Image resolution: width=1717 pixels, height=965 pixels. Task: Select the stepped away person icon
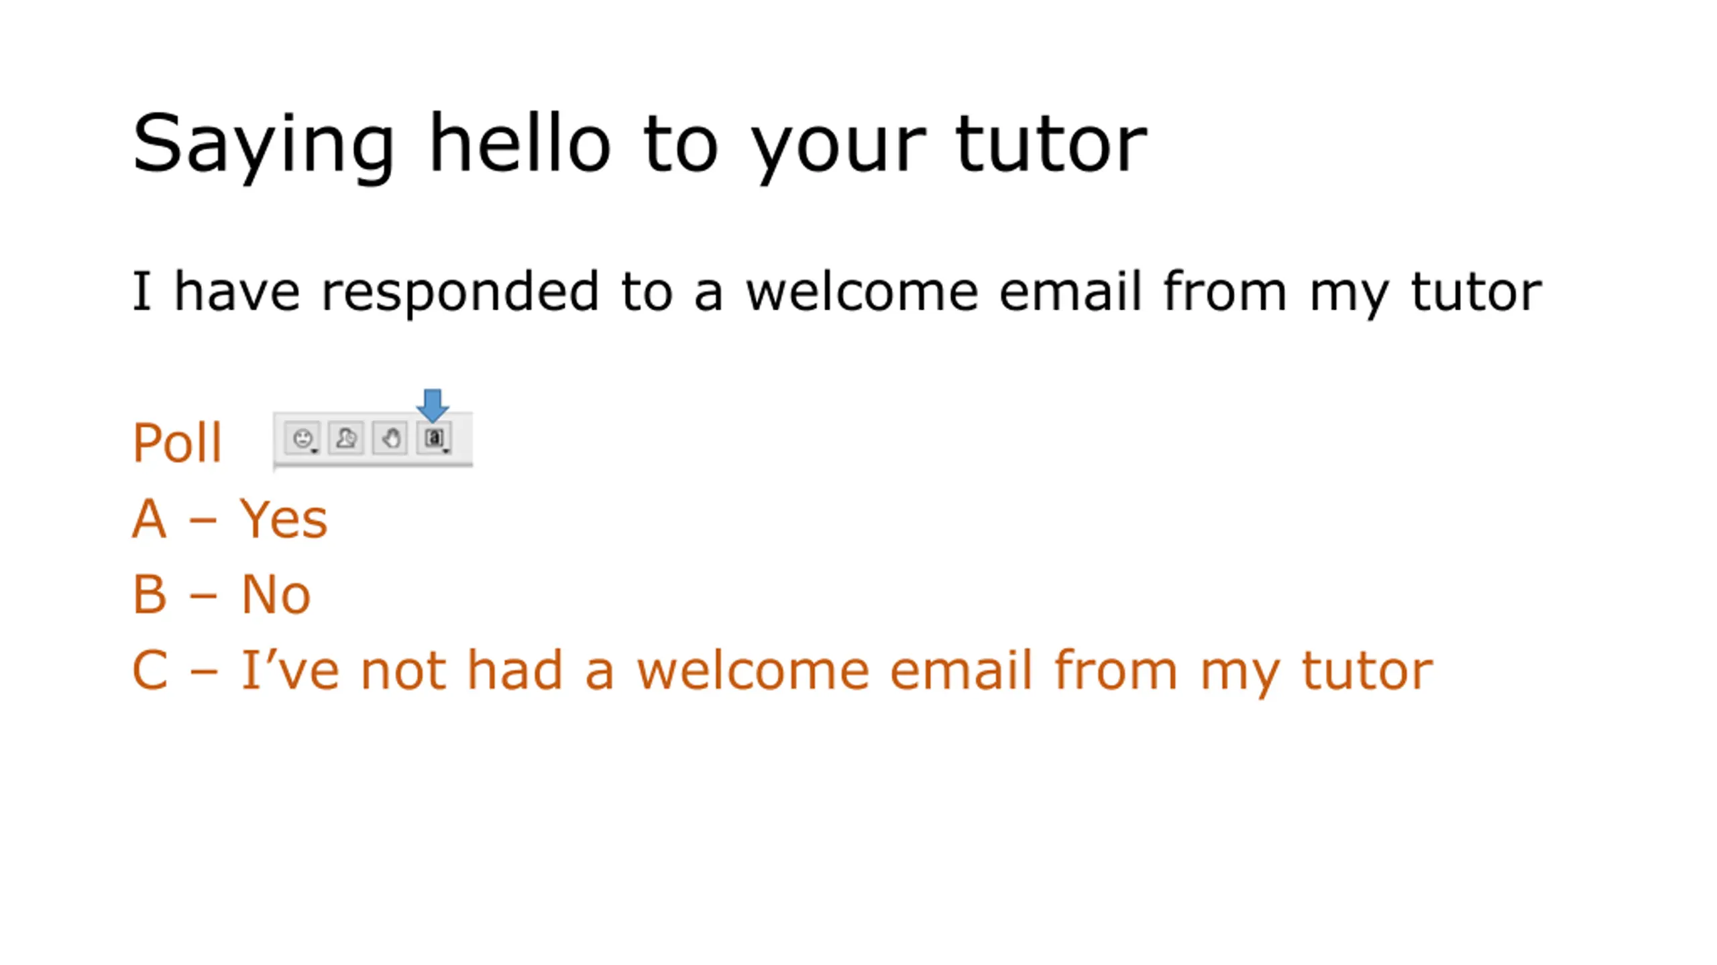[346, 439]
